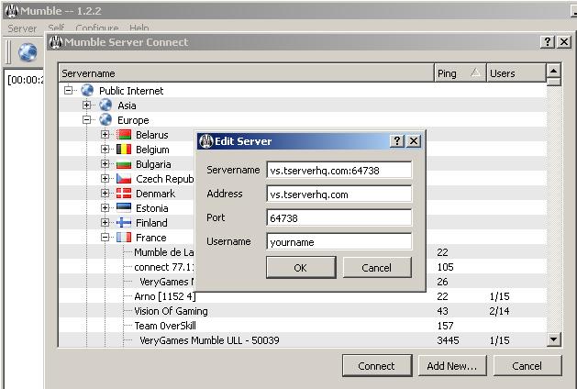577x389 pixels.
Task: Click the Belarus flag icon
Action: (x=124, y=134)
